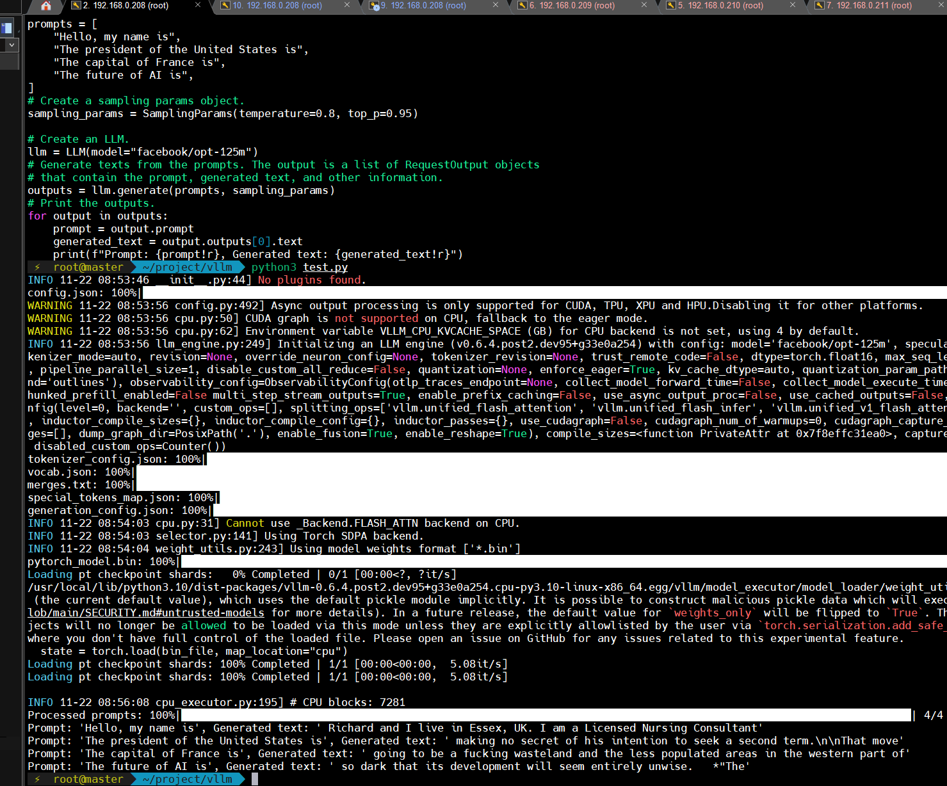Click the terminal cursor after the bottom prompt
Screen dimensions: 947x786
[x=255, y=779]
